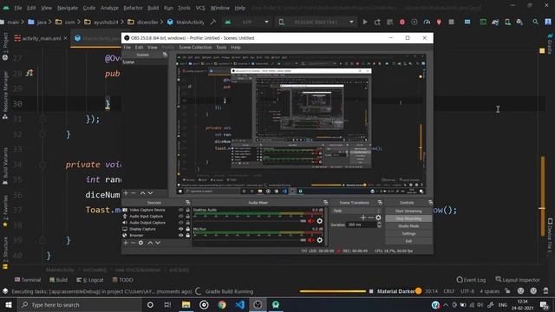
Task: Open the Fade transition dropdown
Action: (356, 211)
